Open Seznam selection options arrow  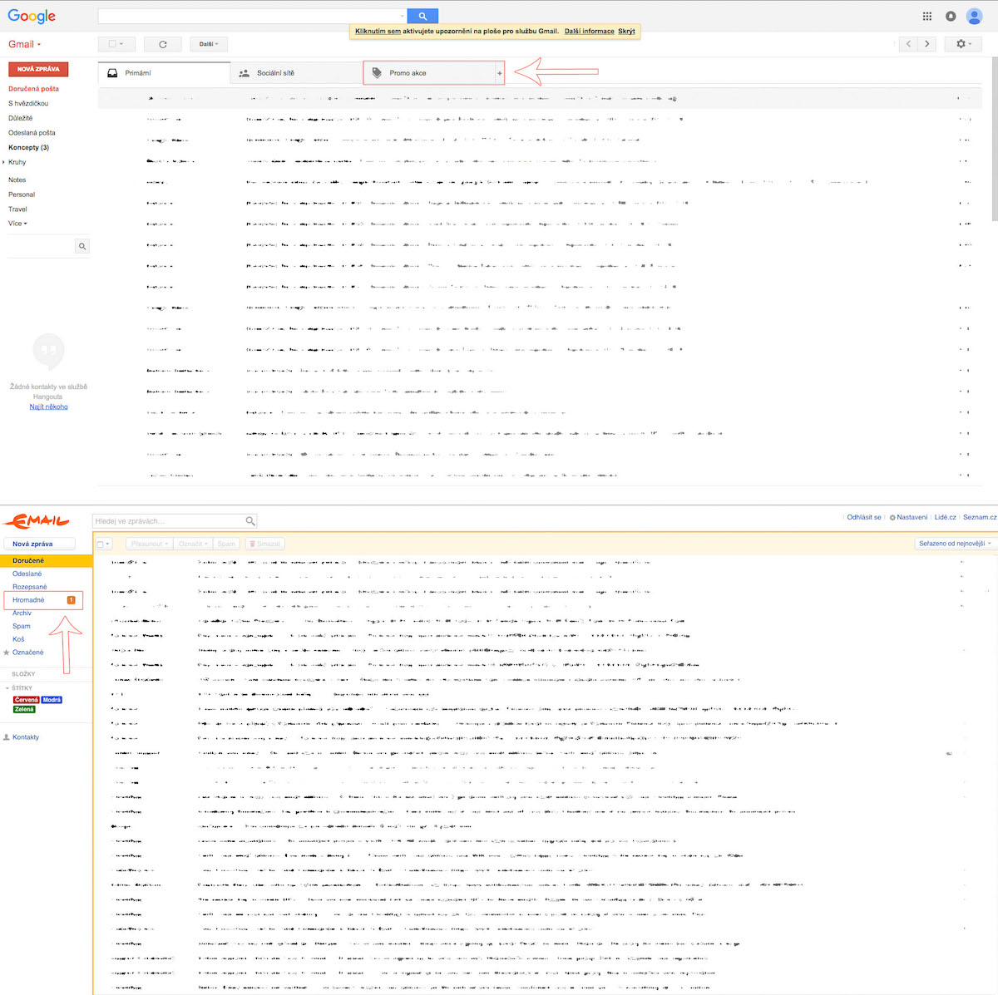[107, 544]
